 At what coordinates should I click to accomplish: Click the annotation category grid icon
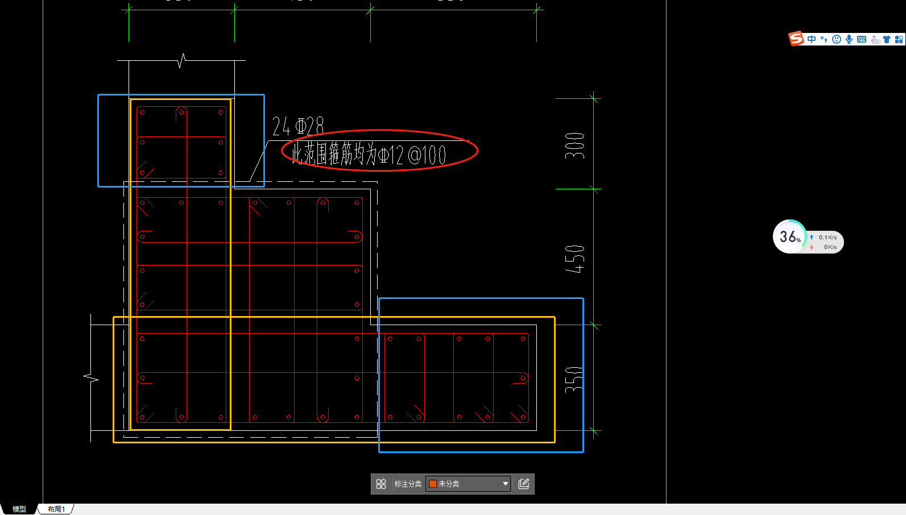pyautogui.click(x=381, y=484)
